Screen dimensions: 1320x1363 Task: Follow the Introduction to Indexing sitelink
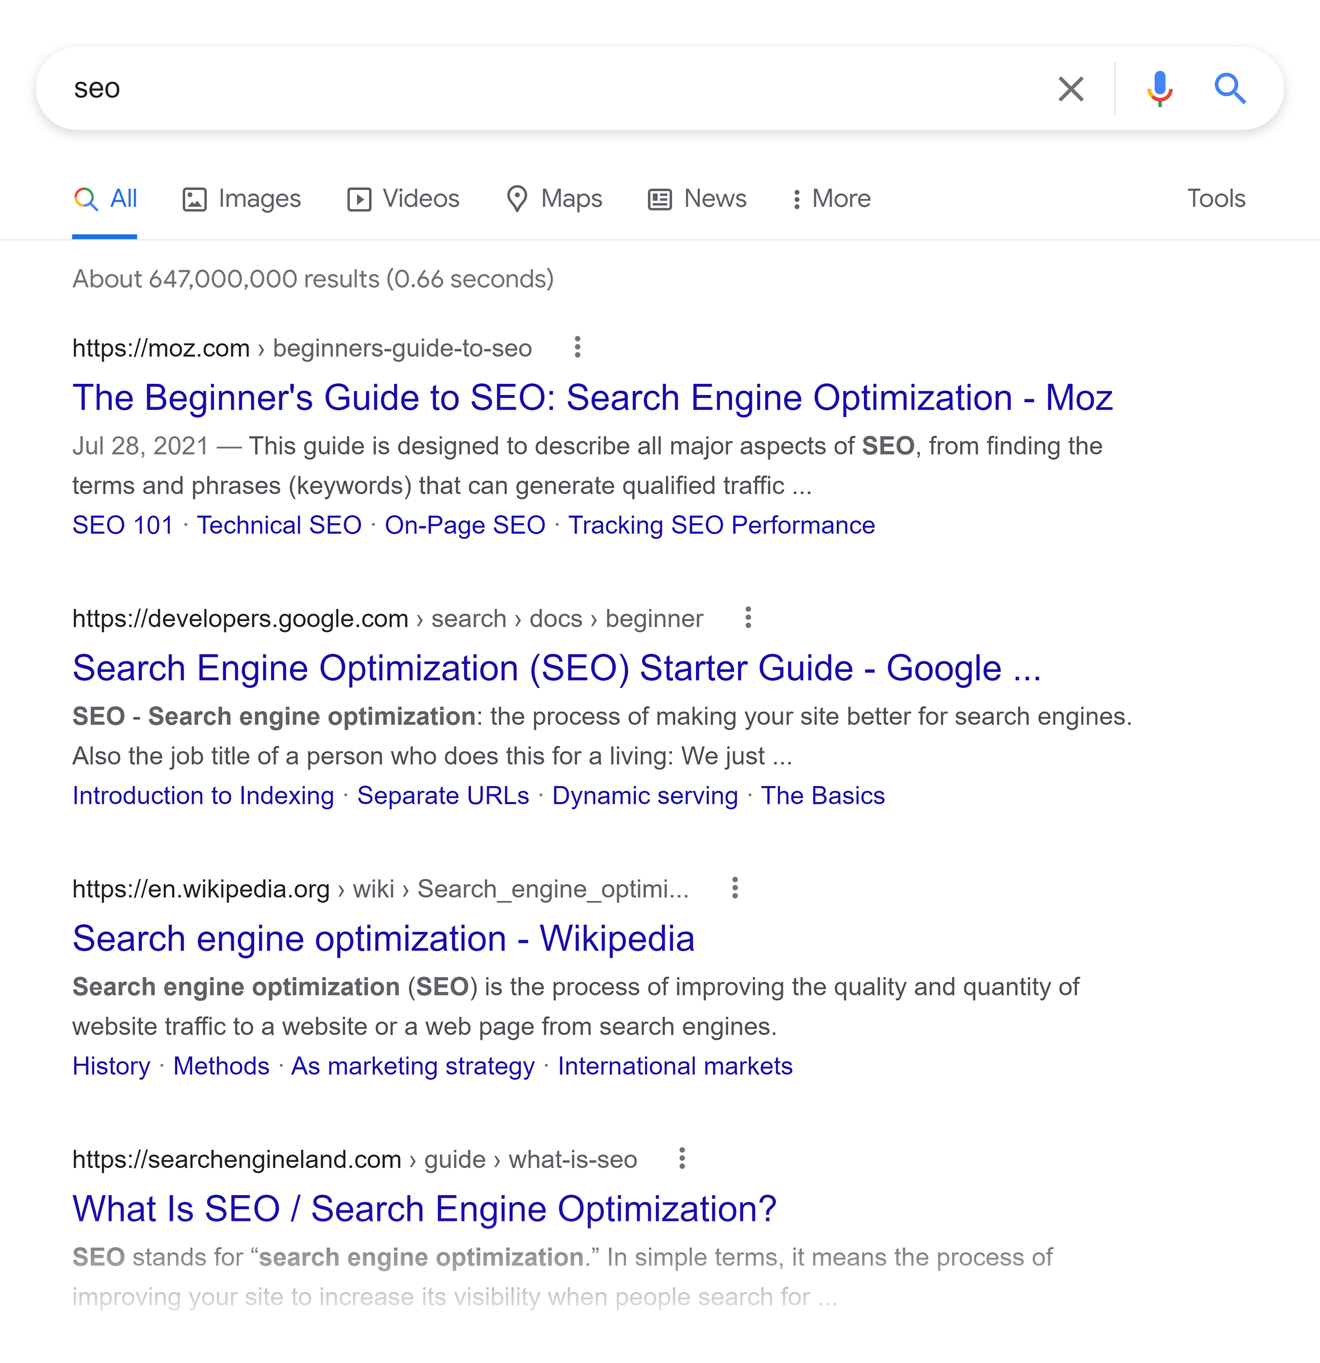203,796
